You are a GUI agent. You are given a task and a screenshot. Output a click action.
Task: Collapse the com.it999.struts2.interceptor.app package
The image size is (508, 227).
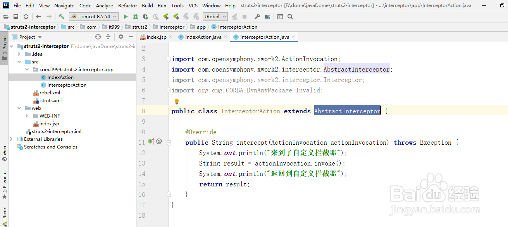click(x=27, y=69)
